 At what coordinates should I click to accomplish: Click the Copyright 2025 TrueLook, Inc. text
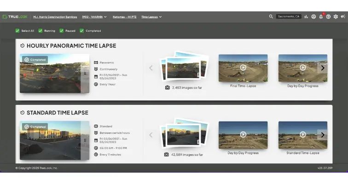(36, 168)
